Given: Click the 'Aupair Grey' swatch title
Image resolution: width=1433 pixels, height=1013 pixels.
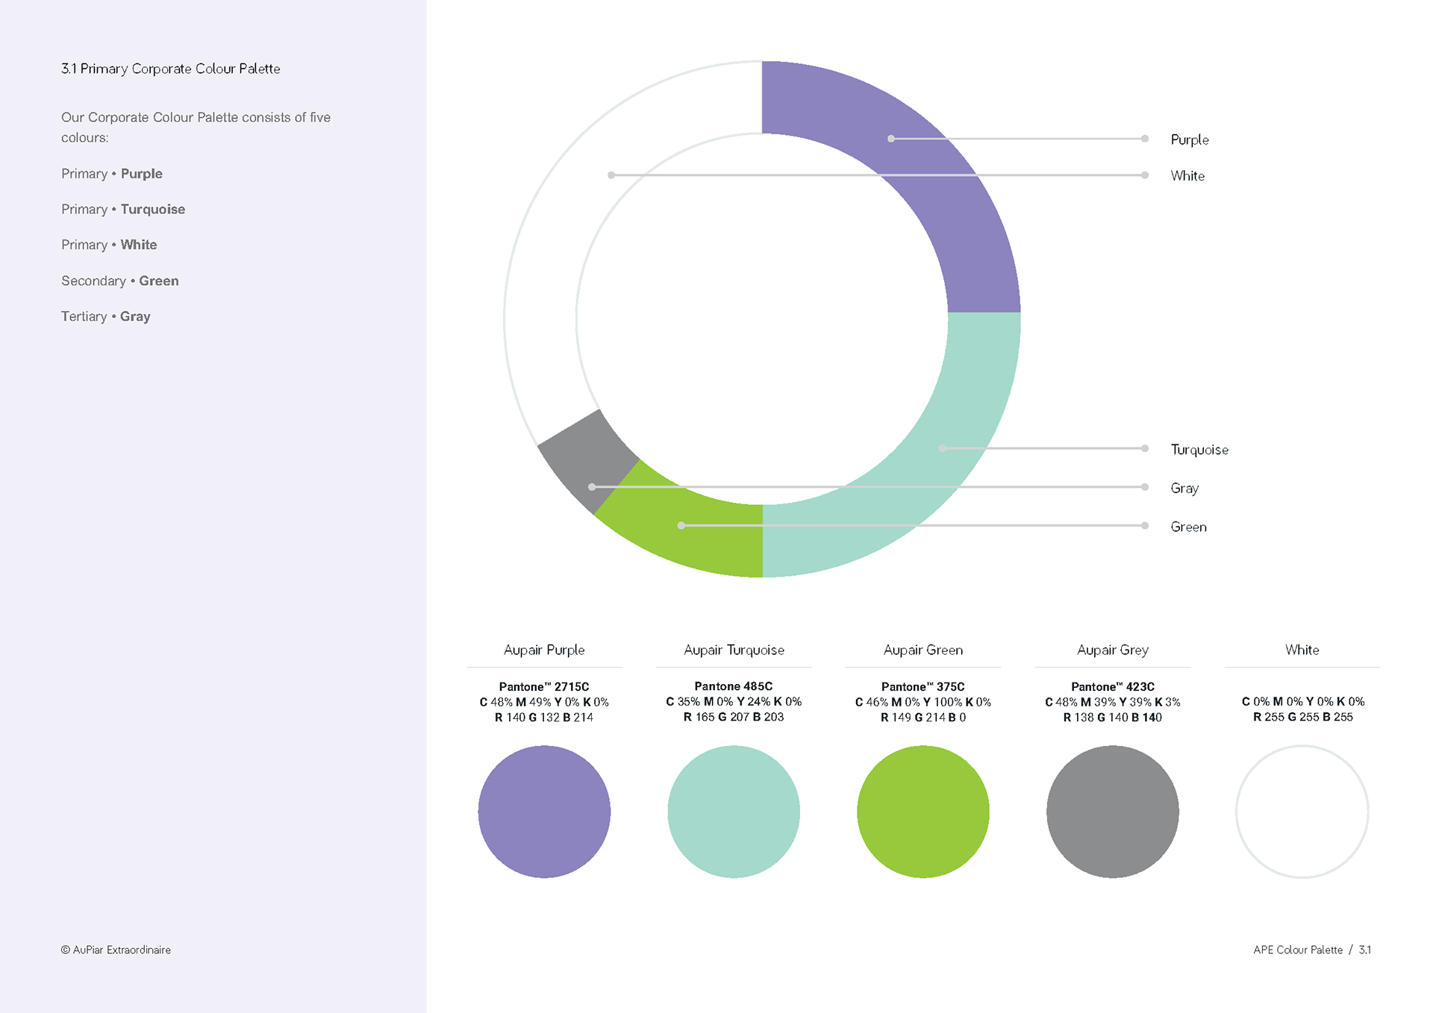Looking at the screenshot, I should (1113, 650).
